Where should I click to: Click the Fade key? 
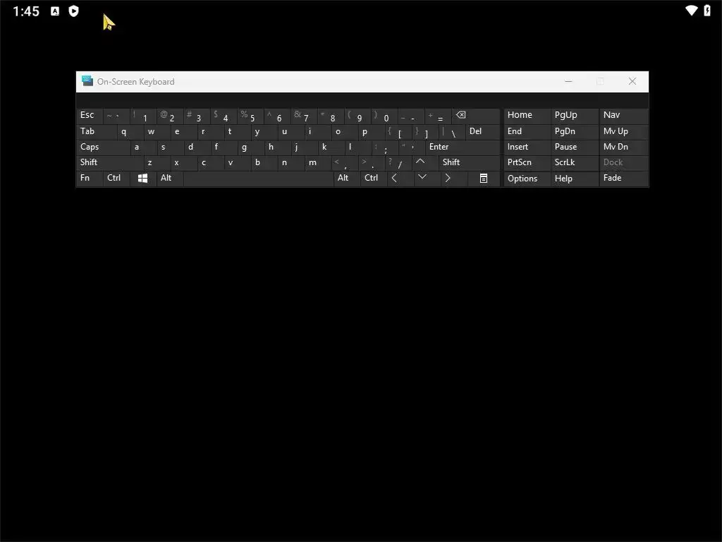tap(623, 179)
